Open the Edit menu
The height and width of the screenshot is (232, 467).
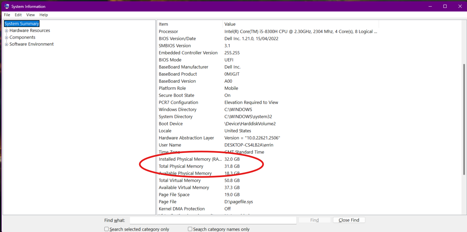18,15
